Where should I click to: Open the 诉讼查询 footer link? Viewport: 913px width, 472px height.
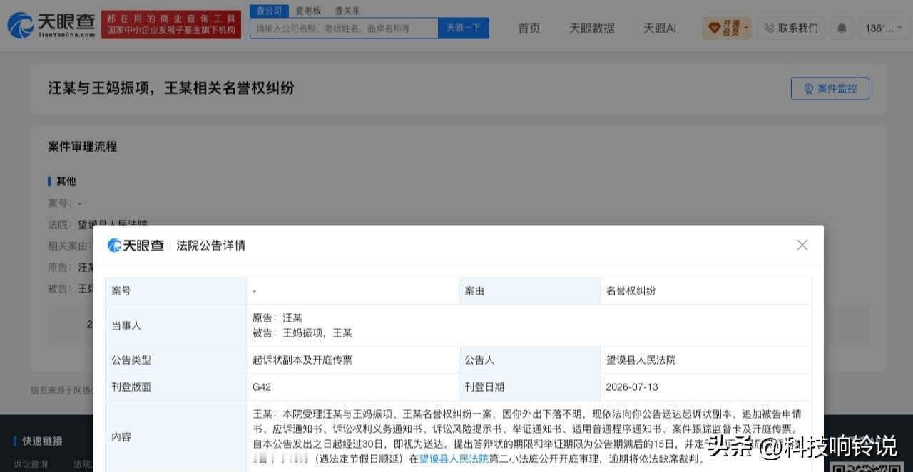(x=30, y=464)
